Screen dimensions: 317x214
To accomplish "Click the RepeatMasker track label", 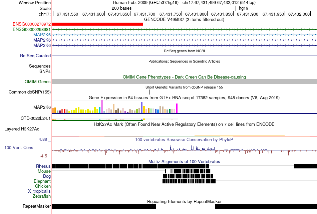I will coord(37,206).
